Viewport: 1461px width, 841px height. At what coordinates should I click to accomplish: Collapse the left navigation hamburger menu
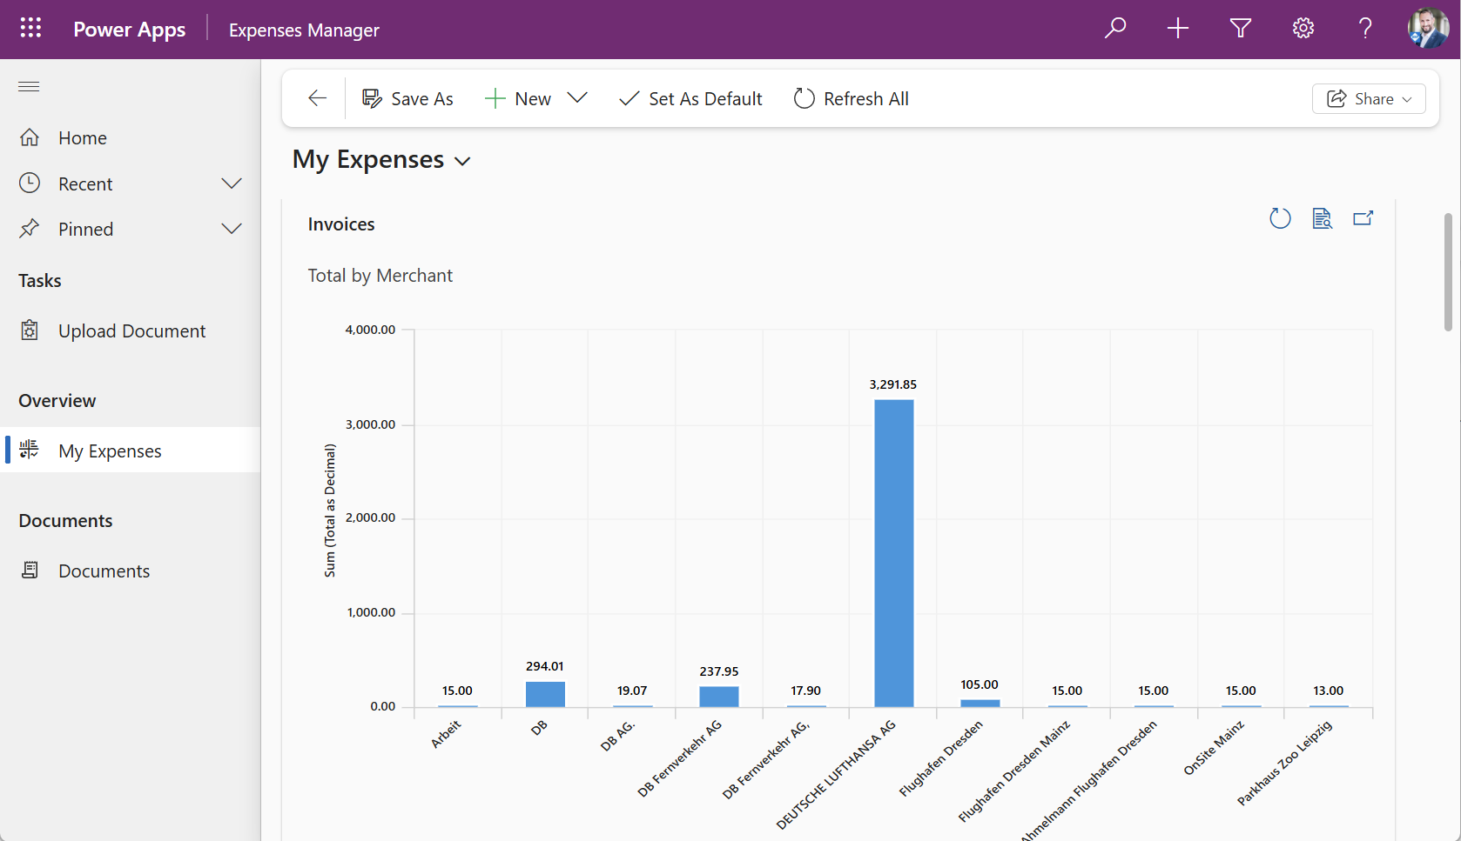click(x=29, y=86)
